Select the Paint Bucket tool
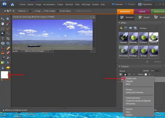The width and height of the screenshot is (165, 118). pos(8,58)
